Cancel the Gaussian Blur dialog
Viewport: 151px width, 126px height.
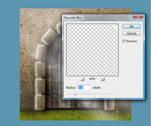pos(131,33)
